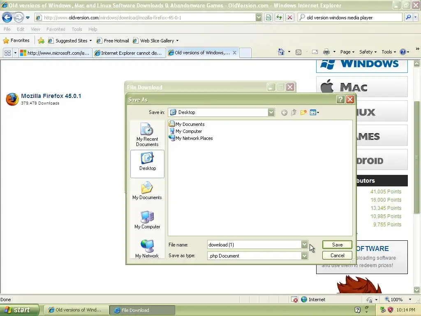Click the Save button
The height and width of the screenshot is (316, 421).
point(337,244)
